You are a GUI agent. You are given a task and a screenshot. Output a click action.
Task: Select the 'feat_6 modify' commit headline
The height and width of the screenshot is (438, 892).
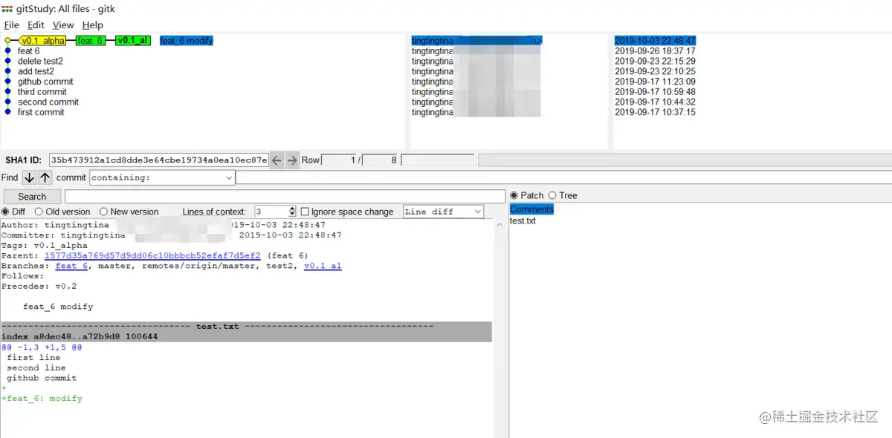(x=187, y=41)
